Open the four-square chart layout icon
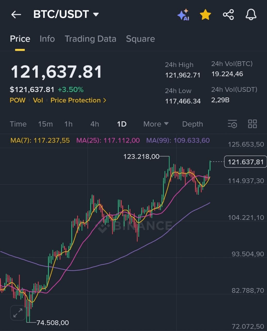Screen dimensions: 267x331 (x=252, y=124)
